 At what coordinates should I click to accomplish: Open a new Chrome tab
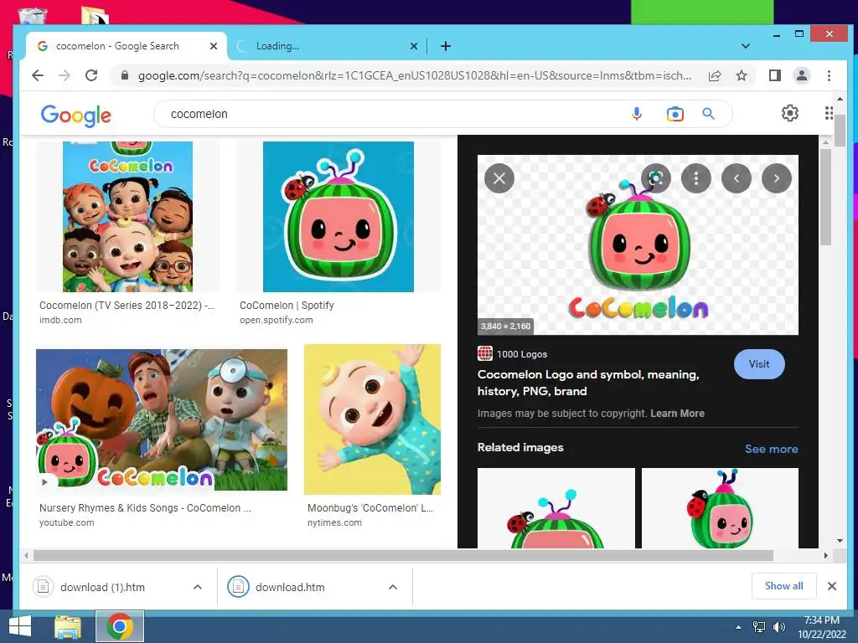point(446,46)
